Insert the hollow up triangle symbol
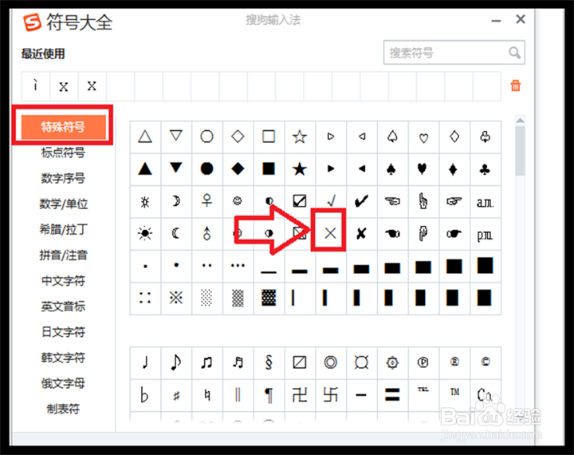 (x=145, y=136)
